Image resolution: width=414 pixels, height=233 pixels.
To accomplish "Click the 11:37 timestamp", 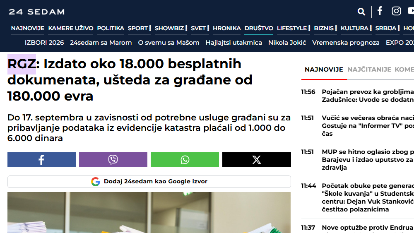I will [308, 228].
